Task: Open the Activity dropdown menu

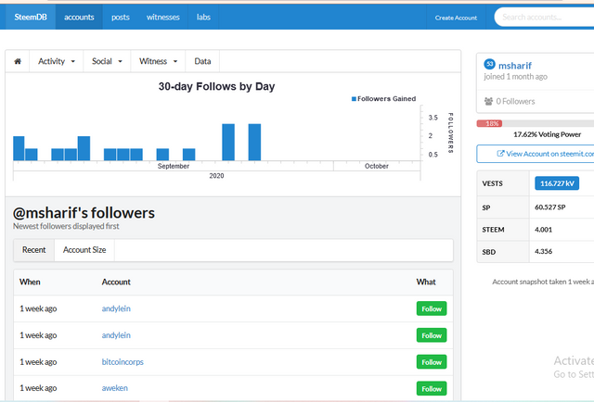Action: tap(56, 61)
